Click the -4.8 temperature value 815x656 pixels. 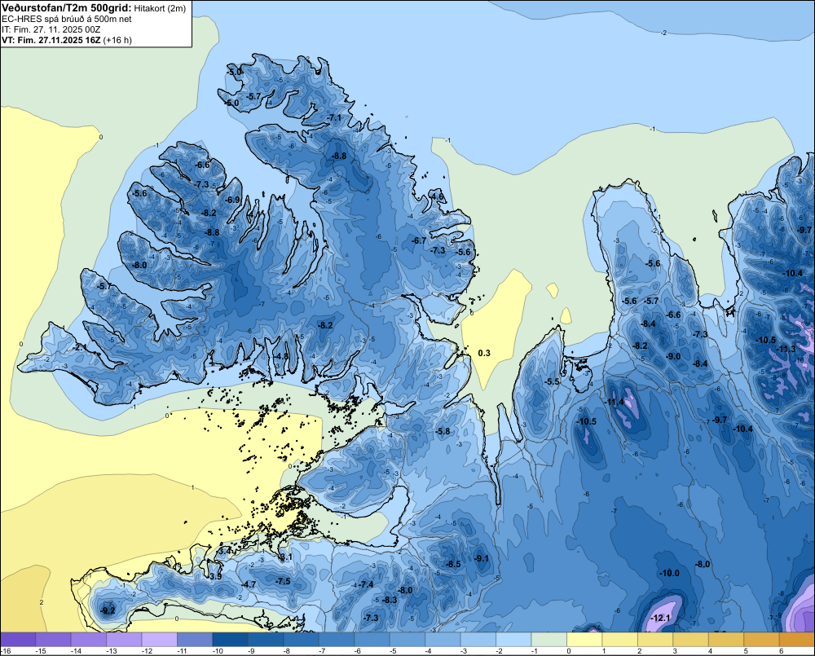pos(281,356)
